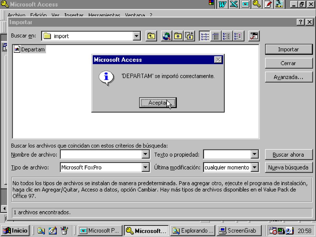316x237 pixels.
Task: Click the Importar button
Action: pyautogui.click(x=289, y=49)
